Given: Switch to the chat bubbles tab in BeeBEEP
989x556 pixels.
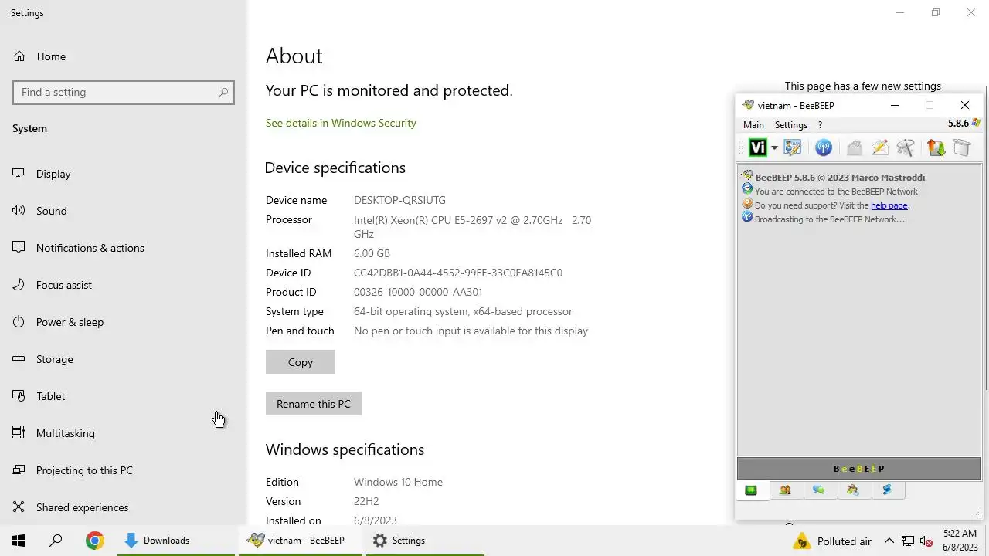Looking at the screenshot, I should pyautogui.click(x=819, y=490).
